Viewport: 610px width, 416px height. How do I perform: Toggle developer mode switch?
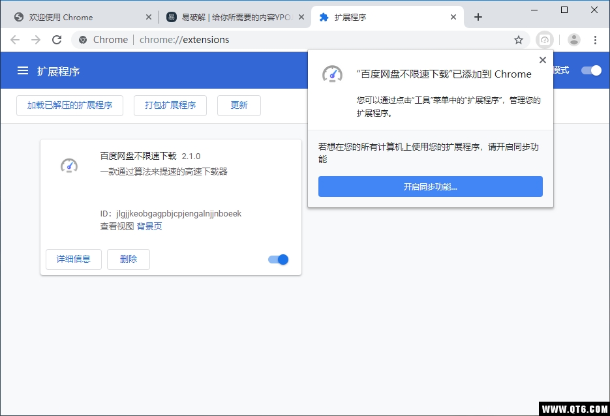click(591, 70)
